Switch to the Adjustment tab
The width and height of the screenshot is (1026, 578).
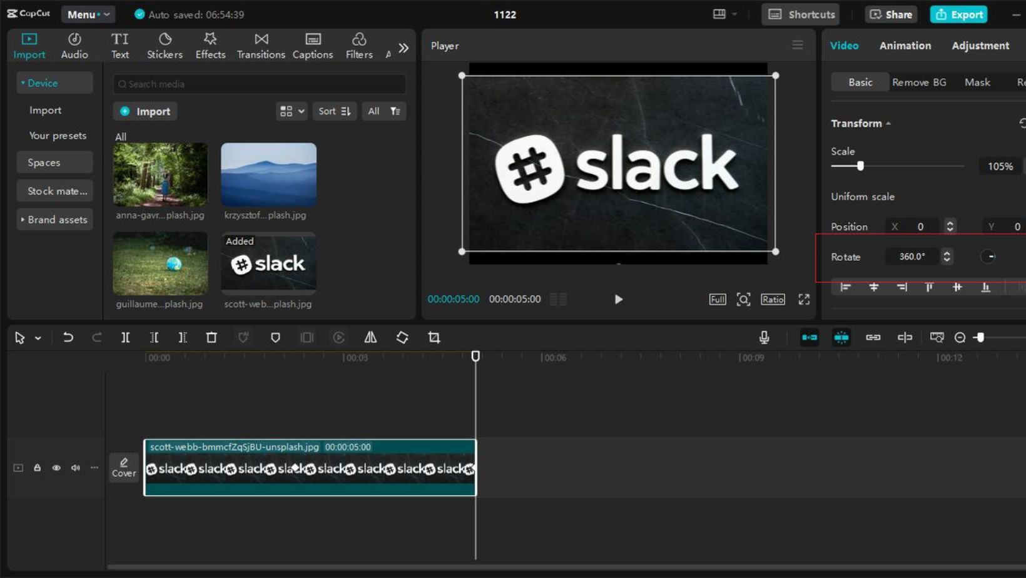(x=980, y=46)
